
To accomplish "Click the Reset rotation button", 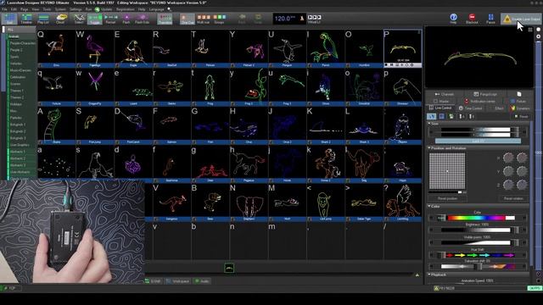I will coord(512,198).
